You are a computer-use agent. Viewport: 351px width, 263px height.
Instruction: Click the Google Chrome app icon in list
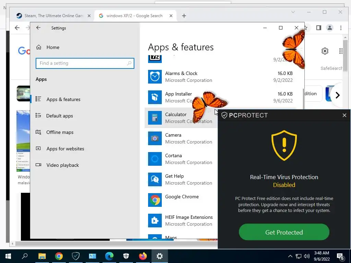155,200
